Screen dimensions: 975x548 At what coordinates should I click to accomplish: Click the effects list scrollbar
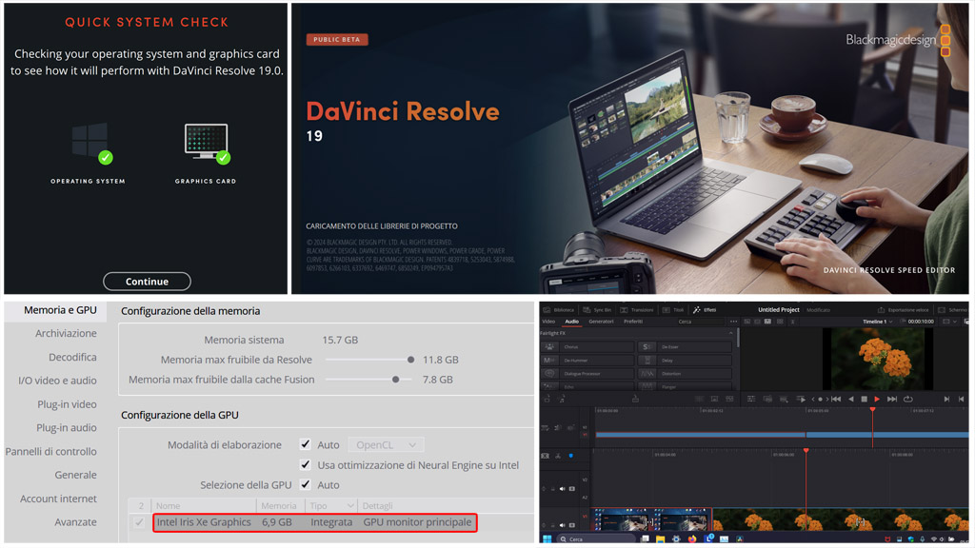click(738, 338)
